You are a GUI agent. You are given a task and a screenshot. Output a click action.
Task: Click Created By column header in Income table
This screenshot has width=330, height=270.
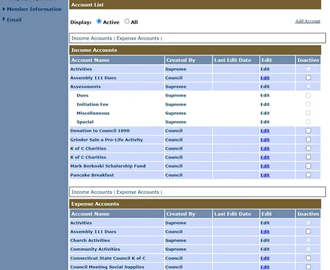188,60
